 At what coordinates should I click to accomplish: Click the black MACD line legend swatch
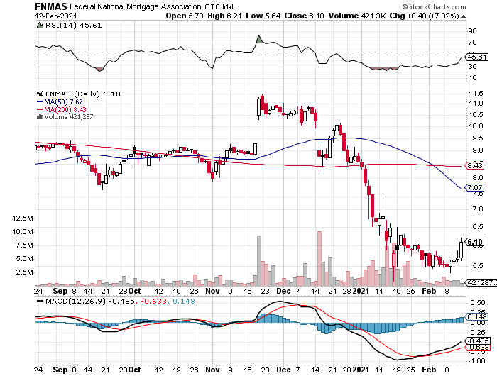[40, 301]
